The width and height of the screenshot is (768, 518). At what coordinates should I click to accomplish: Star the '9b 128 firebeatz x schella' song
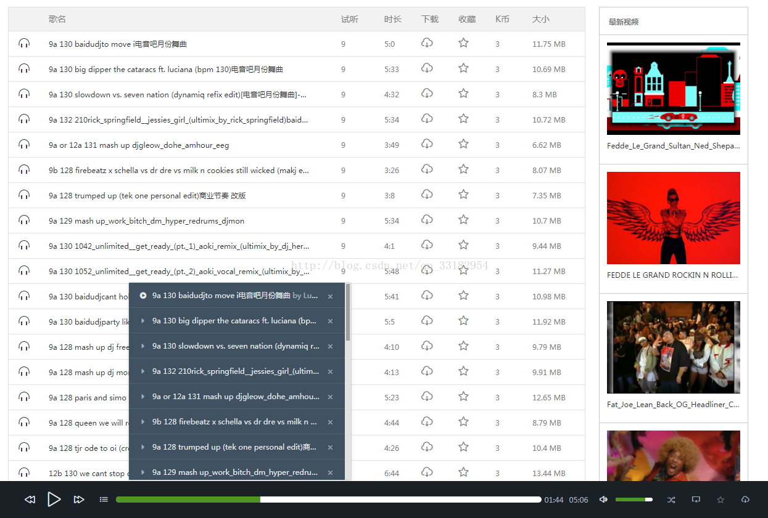[x=463, y=169]
